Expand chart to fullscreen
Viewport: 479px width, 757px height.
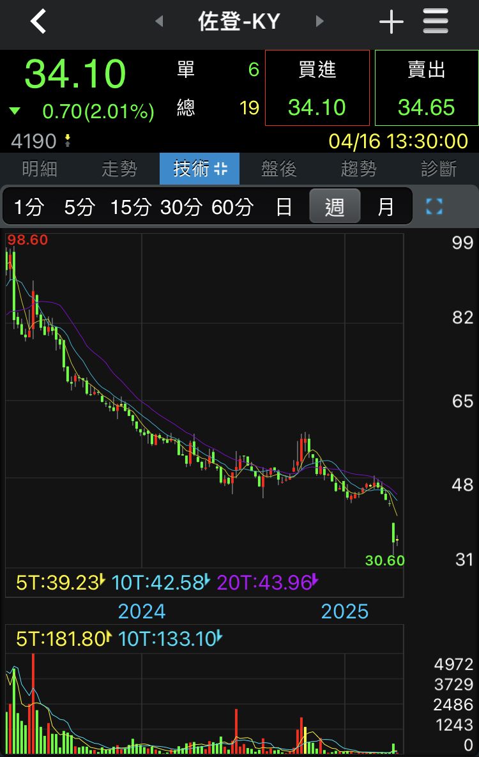(x=434, y=206)
